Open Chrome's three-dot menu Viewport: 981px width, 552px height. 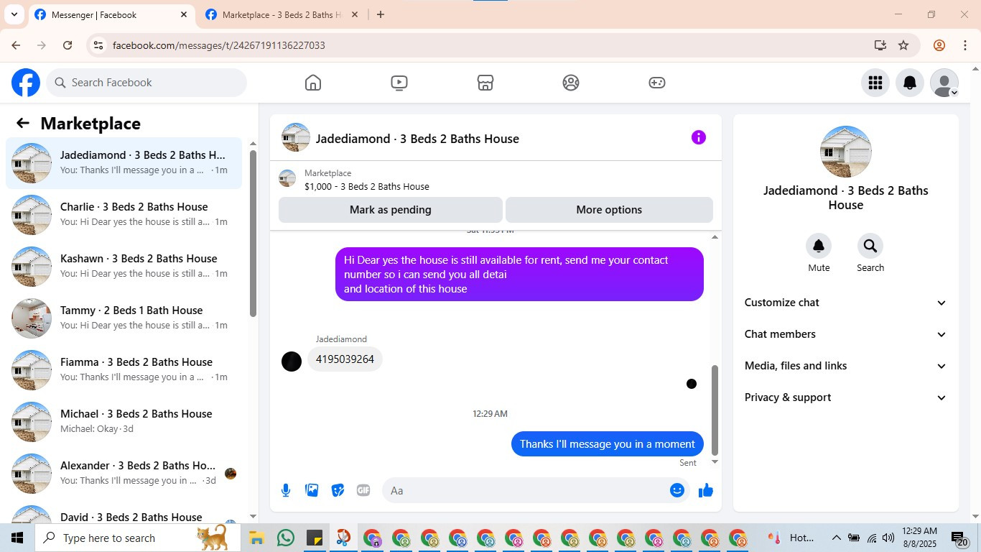point(965,45)
